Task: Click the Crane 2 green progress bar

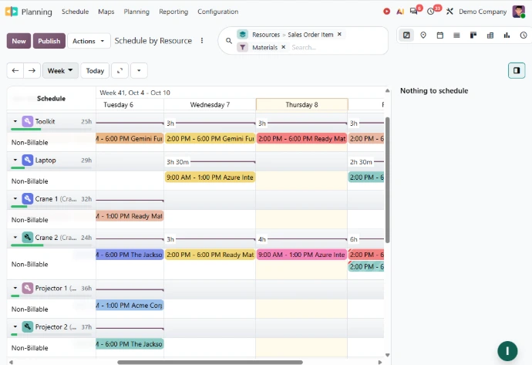Action: (27, 245)
